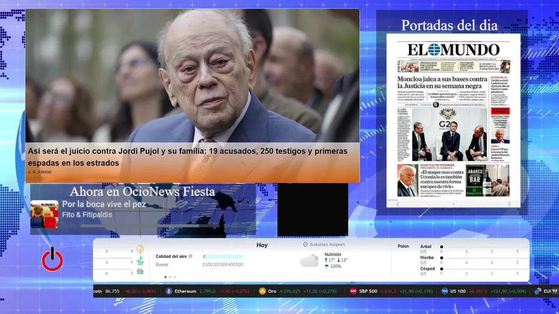Click the S&P 500 red badge icon
This screenshot has width=559, height=314.
pos(353,291)
